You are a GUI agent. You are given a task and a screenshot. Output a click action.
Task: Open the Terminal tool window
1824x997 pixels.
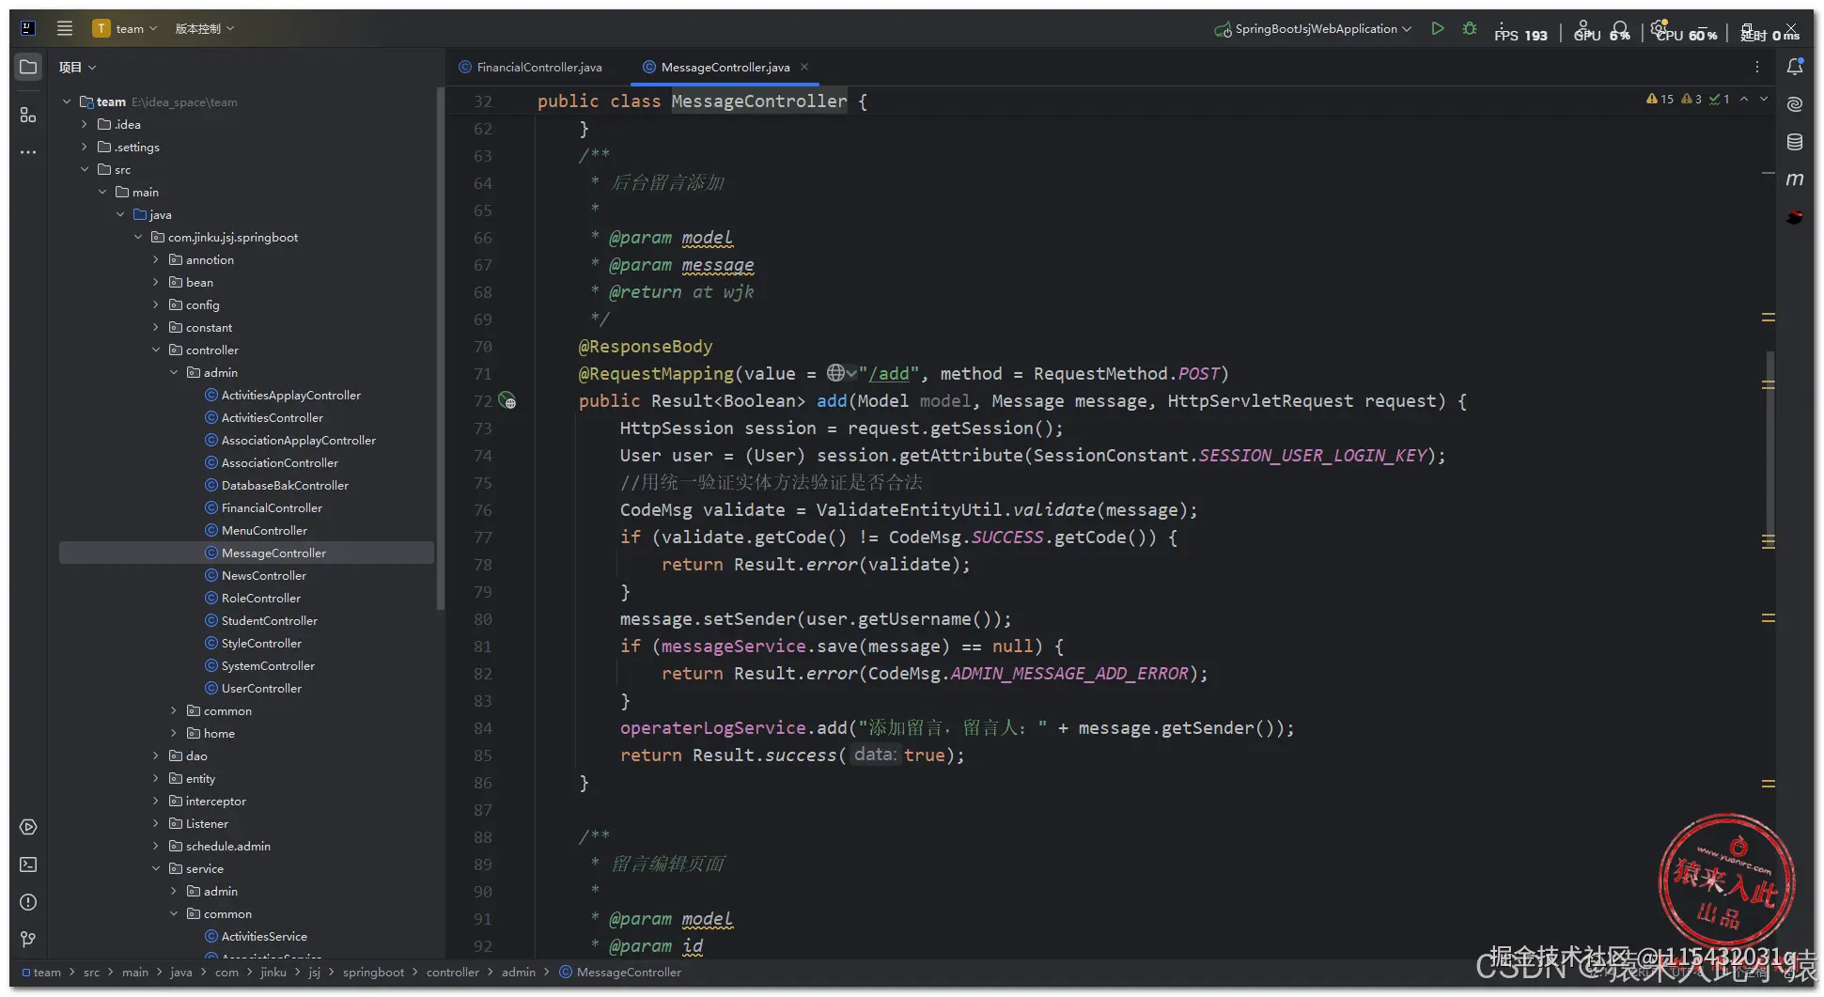(28, 865)
